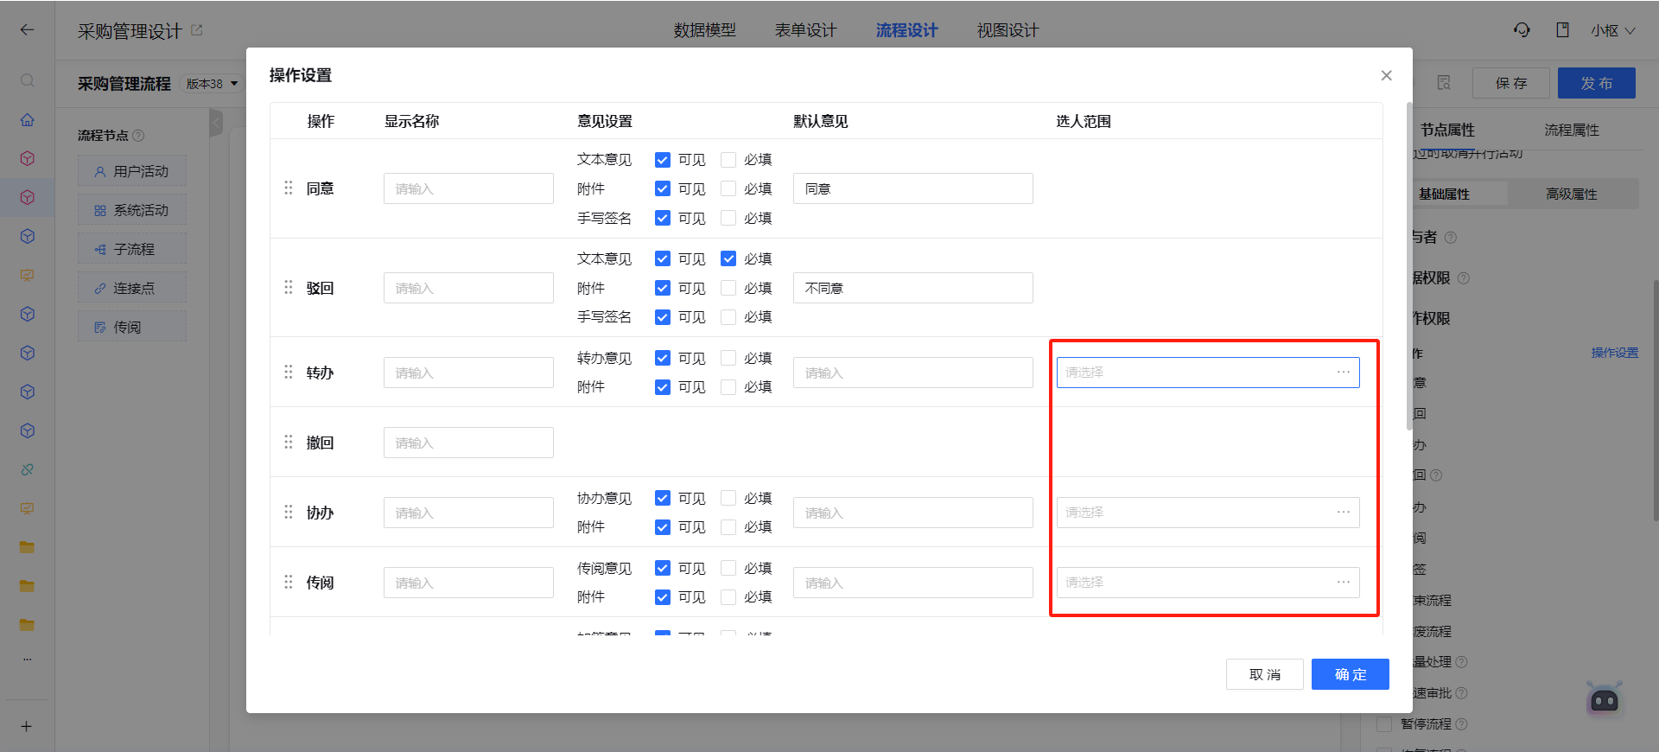Click the drag handle for 驳回 row
Image resolution: width=1659 pixels, height=752 pixels.
coord(289,287)
